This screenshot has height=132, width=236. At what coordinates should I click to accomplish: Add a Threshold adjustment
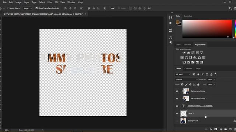[x=193, y=62]
